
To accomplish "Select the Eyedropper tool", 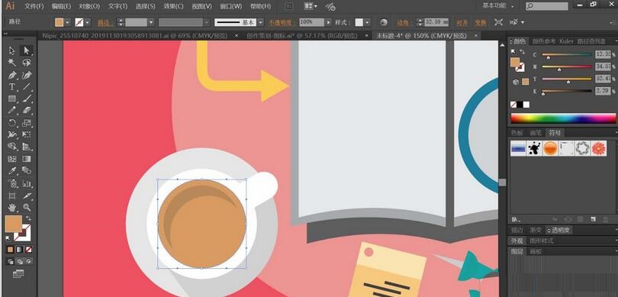I will tap(12, 171).
